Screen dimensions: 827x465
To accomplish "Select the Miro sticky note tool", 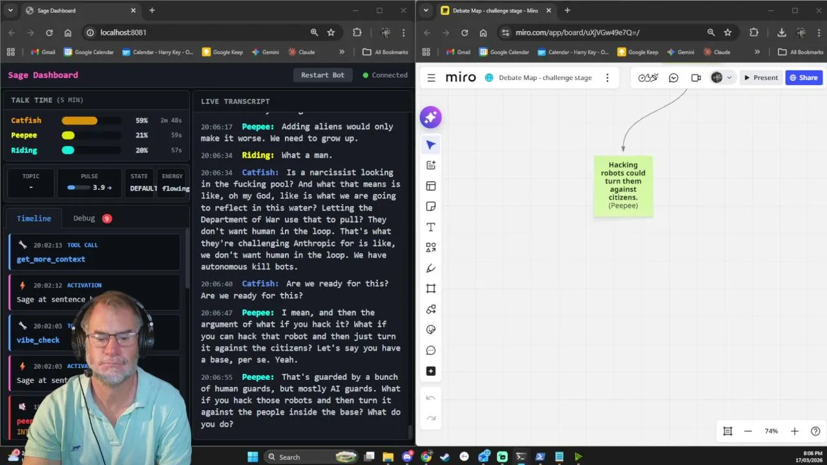I will pos(431,207).
